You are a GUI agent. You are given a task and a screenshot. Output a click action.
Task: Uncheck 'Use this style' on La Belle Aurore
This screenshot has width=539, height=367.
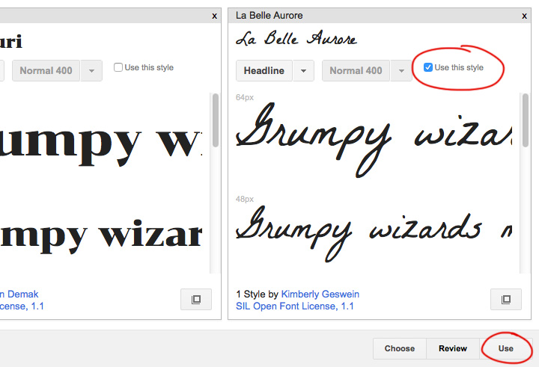tap(428, 67)
